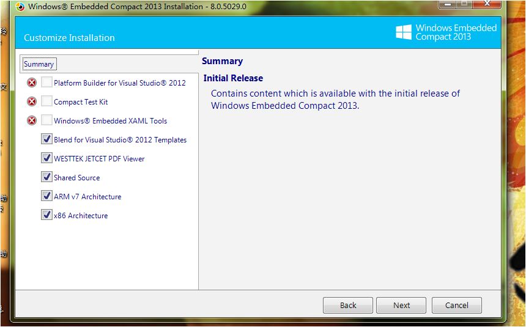The image size is (526, 327).
Task: Click the Initial Release description text
Action: click(335, 99)
